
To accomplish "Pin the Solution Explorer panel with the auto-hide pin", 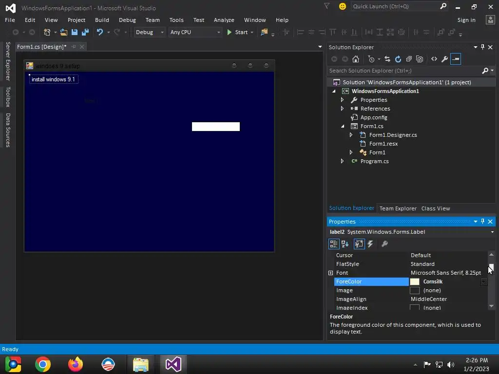I will pos(483,47).
